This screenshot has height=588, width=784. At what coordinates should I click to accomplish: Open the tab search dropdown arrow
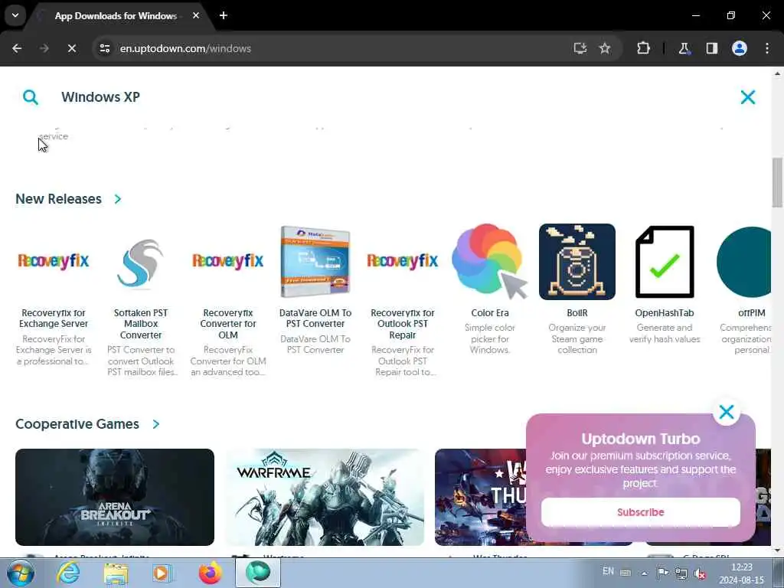pos(15,15)
